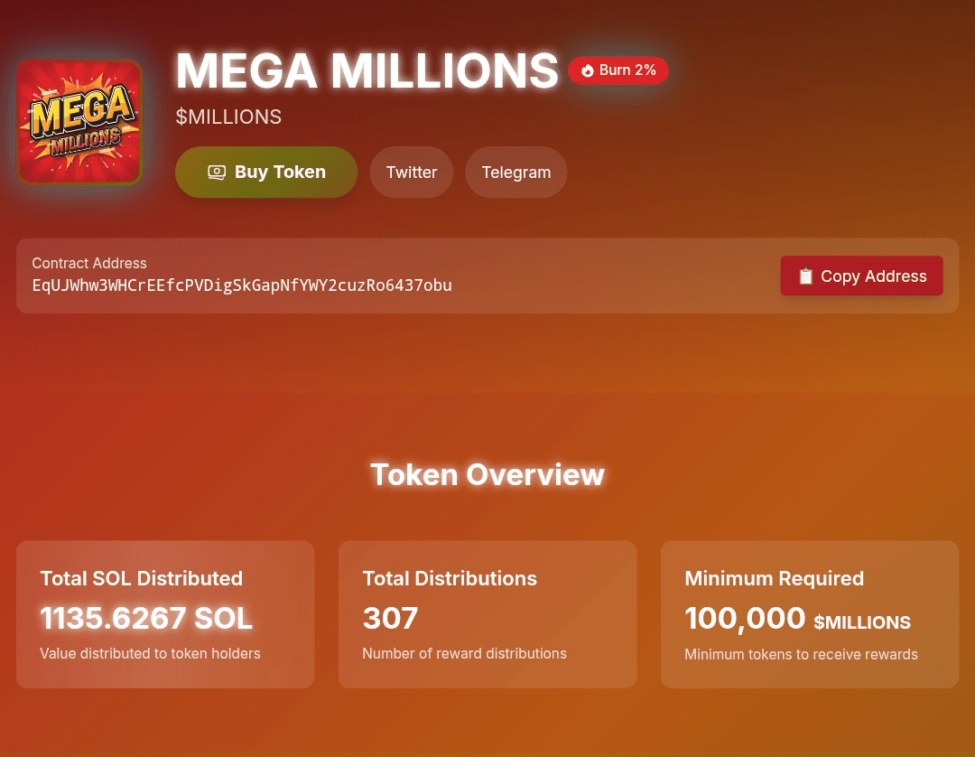Click the 1135.6267 SOL value
This screenshot has width=975, height=757.
pos(146,618)
